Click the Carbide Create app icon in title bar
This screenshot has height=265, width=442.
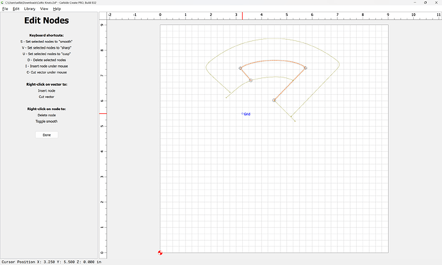tap(3, 3)
